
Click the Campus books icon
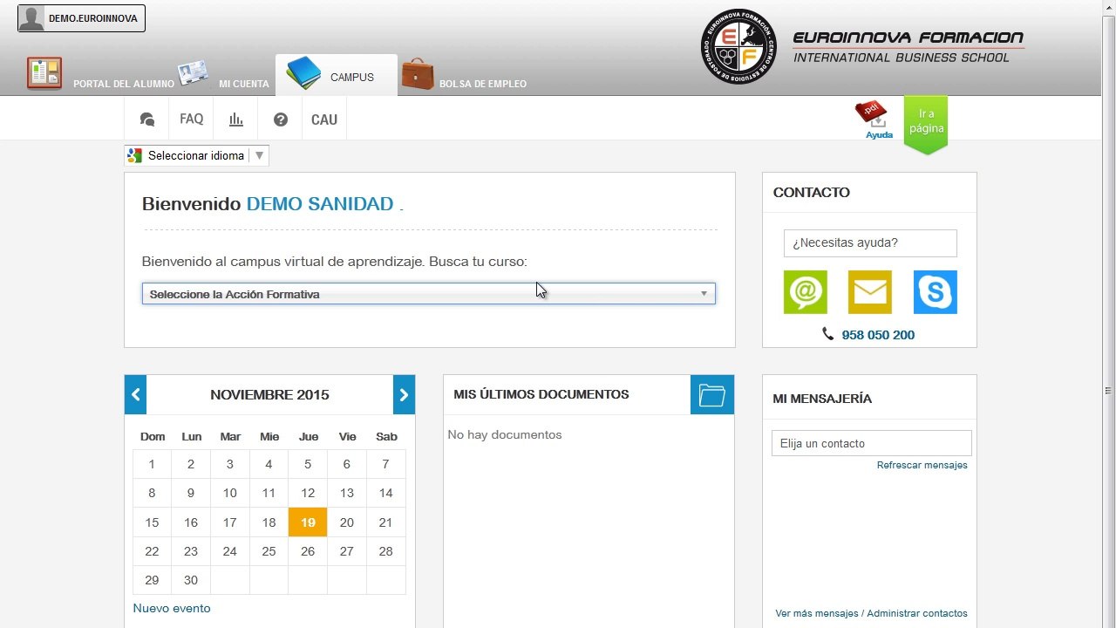point(303,73)
